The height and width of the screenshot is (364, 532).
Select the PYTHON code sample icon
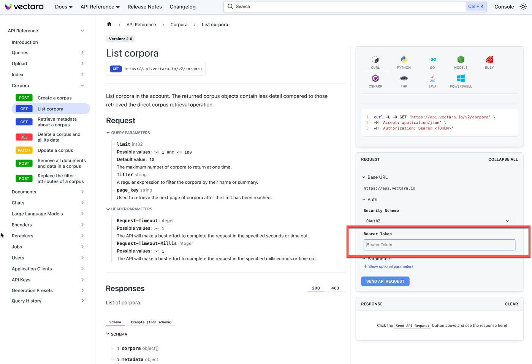click(404, 62)
